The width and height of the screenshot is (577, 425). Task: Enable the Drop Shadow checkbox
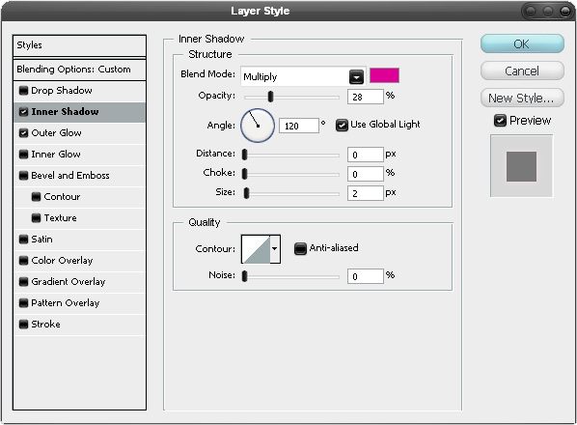pyautogui.click(x=23, y=90)
